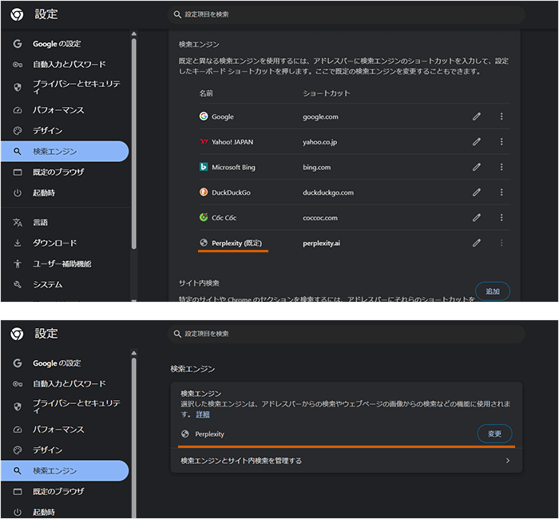The width and height of the screenshot is (559, 519).
Task: Open more actions for DuckDuckGo
Action: [x=502, y=192]
